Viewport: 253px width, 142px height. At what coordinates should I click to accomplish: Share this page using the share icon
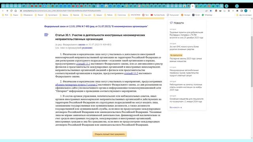coord(206,11)
